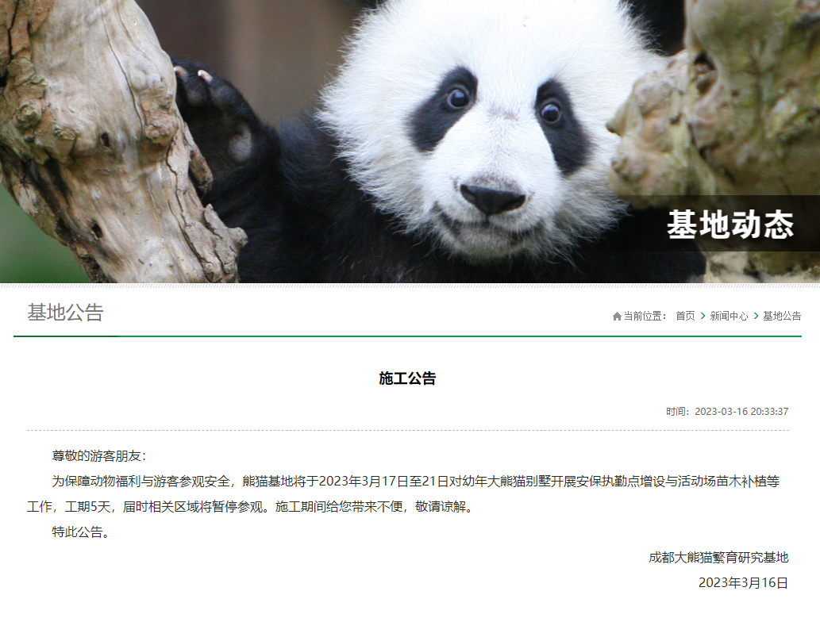Click the 尊敬的游客朋友 greeting line
Screen dimensions: 820x618
(99, 456)
